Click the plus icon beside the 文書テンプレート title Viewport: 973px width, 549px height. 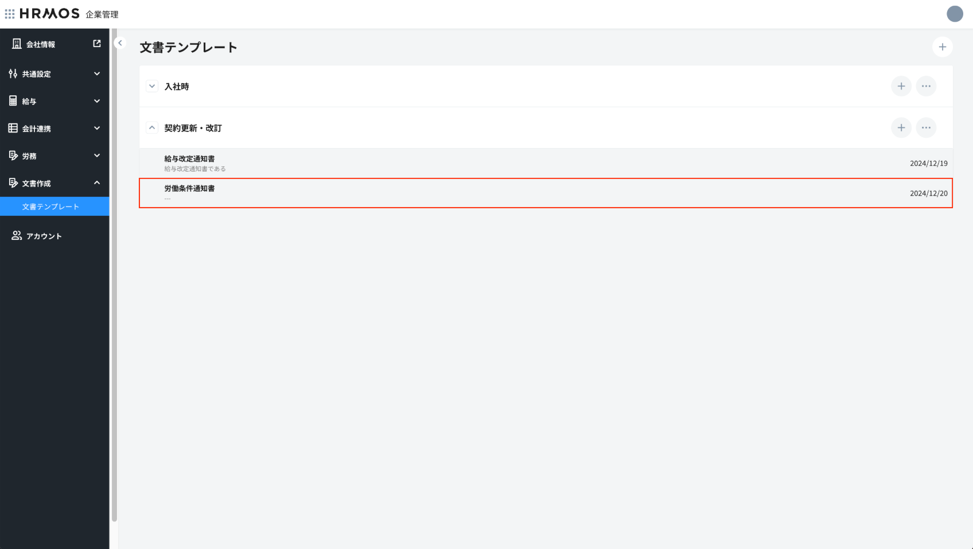point(942,47)
